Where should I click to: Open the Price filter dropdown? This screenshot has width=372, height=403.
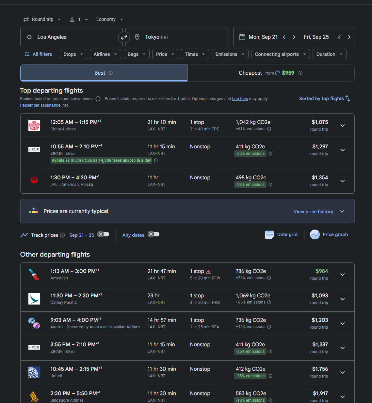165,54
